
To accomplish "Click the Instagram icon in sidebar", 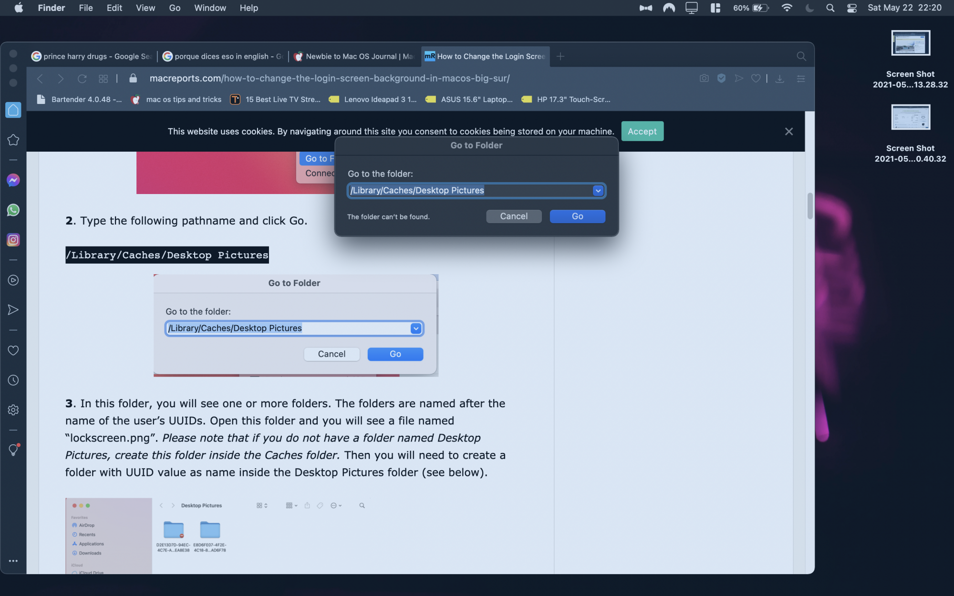I will [x=13, y=240].
